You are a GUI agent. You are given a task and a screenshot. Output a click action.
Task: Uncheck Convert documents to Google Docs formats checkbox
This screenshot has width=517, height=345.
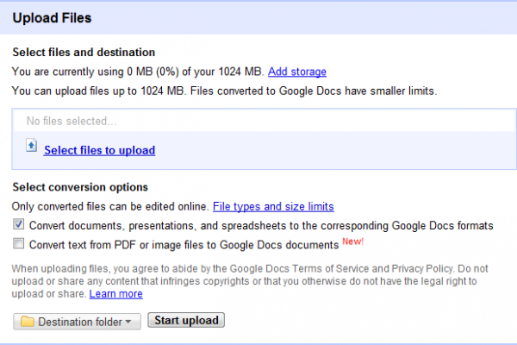tap(18, 224)
